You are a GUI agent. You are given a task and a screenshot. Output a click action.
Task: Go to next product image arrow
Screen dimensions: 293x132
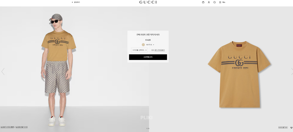pyautogui.click(x=292, y=71)
